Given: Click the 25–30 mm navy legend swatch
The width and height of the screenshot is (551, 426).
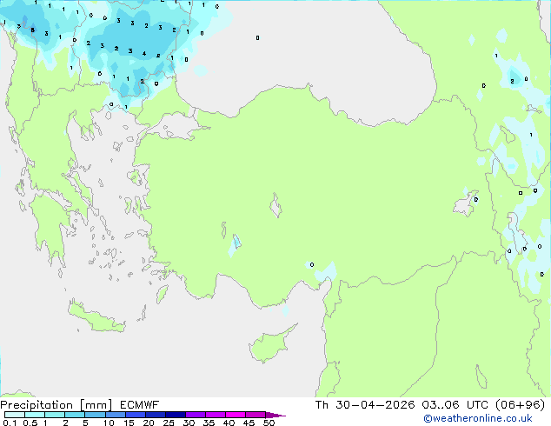Looking at the screenshot, I should tap(175, 415).
